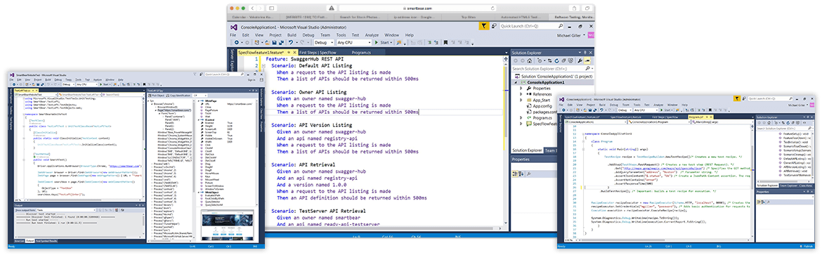Viewport: 822px width, 255px height.
Task: Toggle Preview Selected Items in center Solution Explorer
Action: tap(587, 61)
